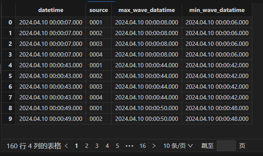This screenshot has width=263, height=156.
Task: Click the pagination ellipsis for more pages
Action: [130, 146]
